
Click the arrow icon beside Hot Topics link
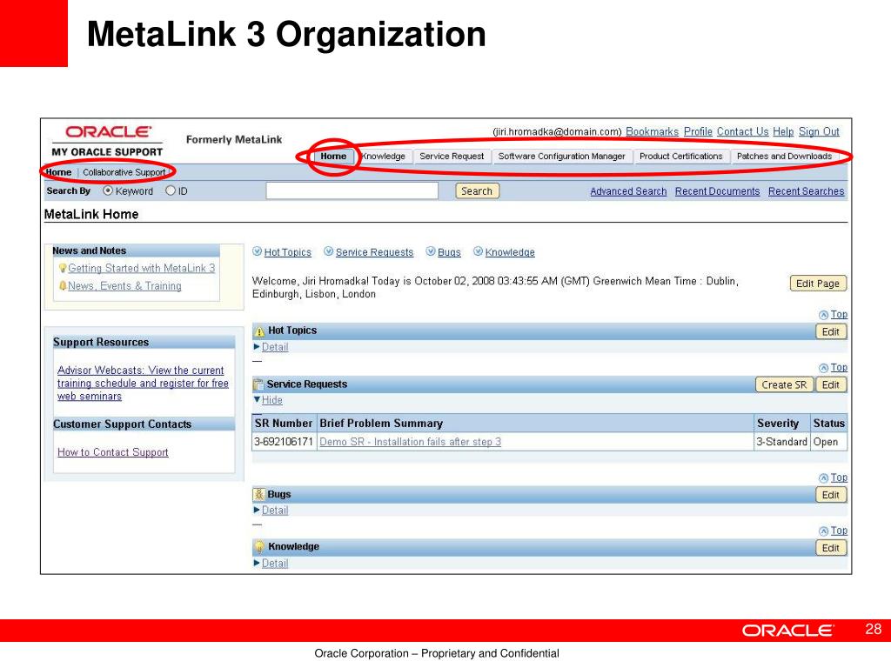[258, 251]
